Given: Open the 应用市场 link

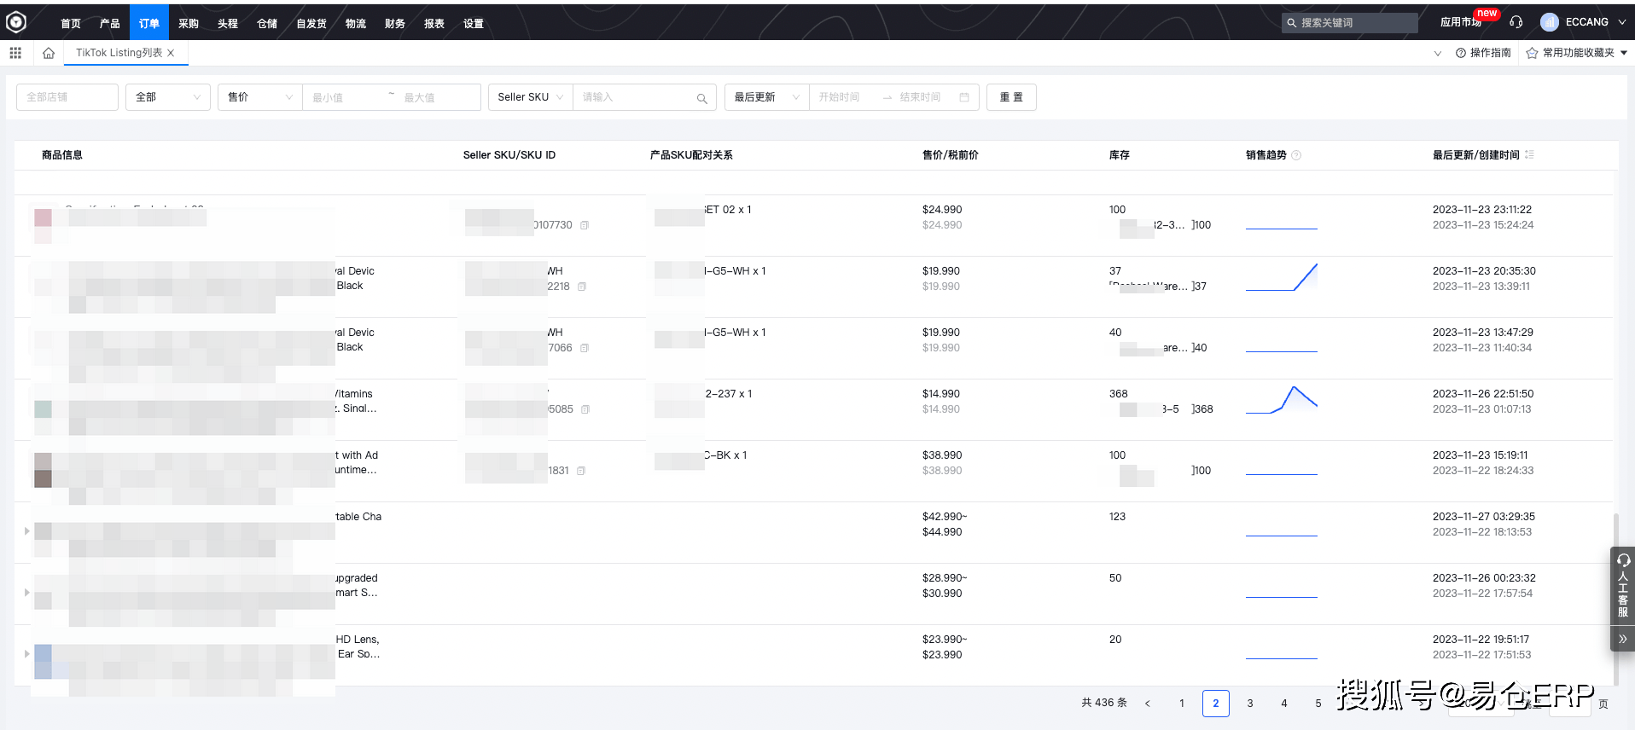Looking at the screenshot, I should 1461,22.
